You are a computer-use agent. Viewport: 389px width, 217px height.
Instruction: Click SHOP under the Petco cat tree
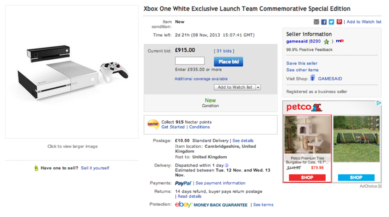tap(307, 177)
